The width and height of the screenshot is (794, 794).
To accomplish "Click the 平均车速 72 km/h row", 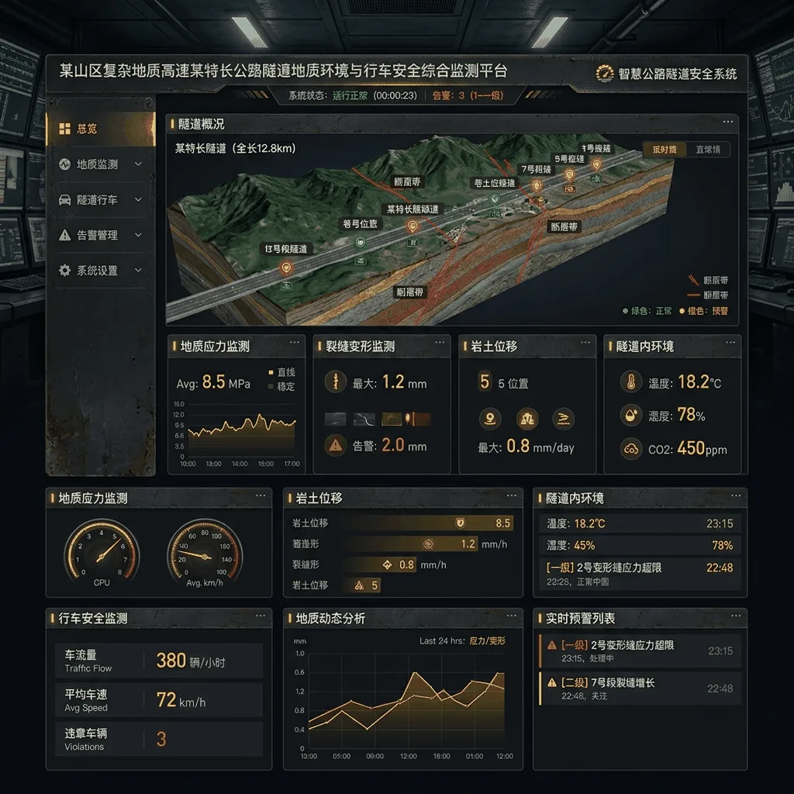I will coord(159,700).
